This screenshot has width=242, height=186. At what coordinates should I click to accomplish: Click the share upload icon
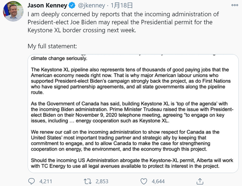(200, 181)
